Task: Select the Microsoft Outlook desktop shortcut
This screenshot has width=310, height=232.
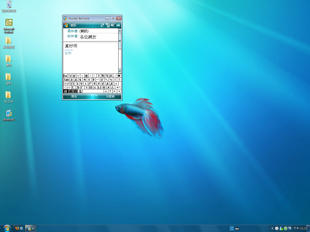Action: [x=9, y=26]
